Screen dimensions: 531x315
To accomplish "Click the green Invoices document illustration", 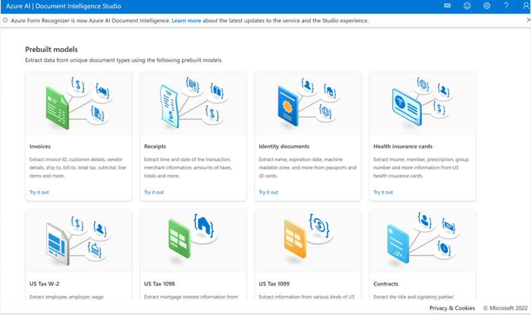I will pos(57,108).
